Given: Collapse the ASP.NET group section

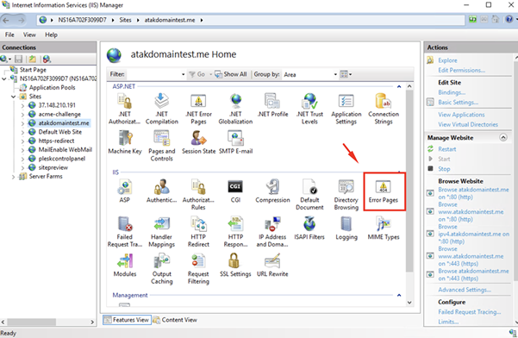Looking at the screenshot, I should tap(399, 86).
